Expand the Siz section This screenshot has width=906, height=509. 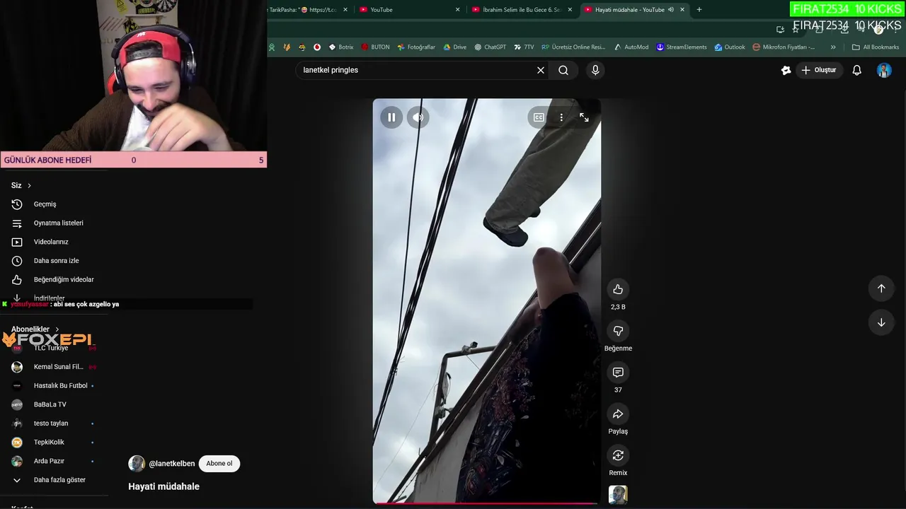click(x=21, y=185)
